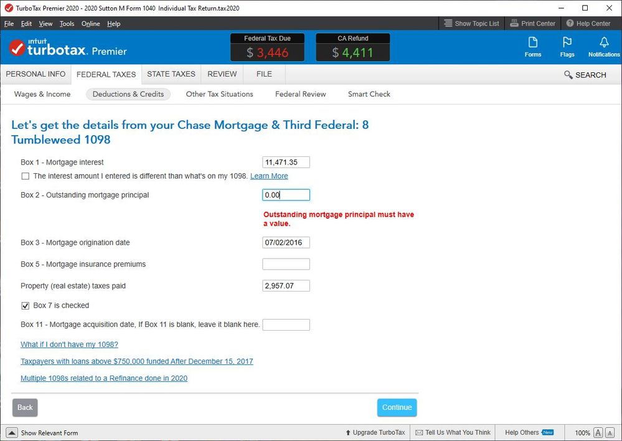Click the Continue button
The image size is (622, 441).
coord(397,407)
